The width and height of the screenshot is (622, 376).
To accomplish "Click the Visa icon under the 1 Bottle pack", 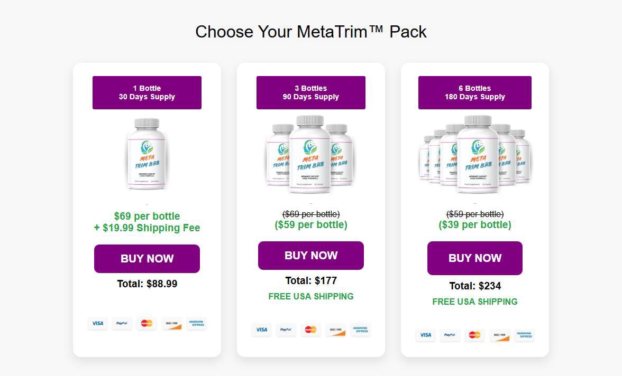I will coord(97,324).
